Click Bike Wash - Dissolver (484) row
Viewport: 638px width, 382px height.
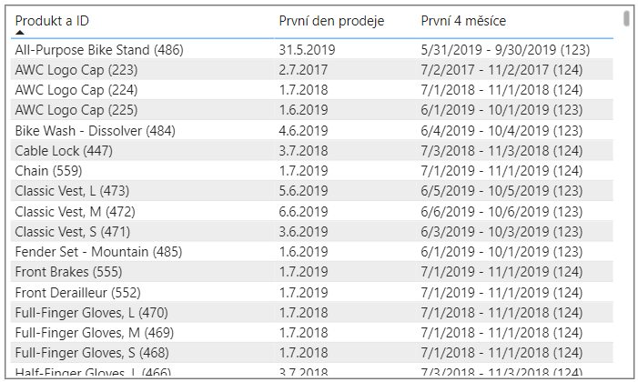(312, 131)
